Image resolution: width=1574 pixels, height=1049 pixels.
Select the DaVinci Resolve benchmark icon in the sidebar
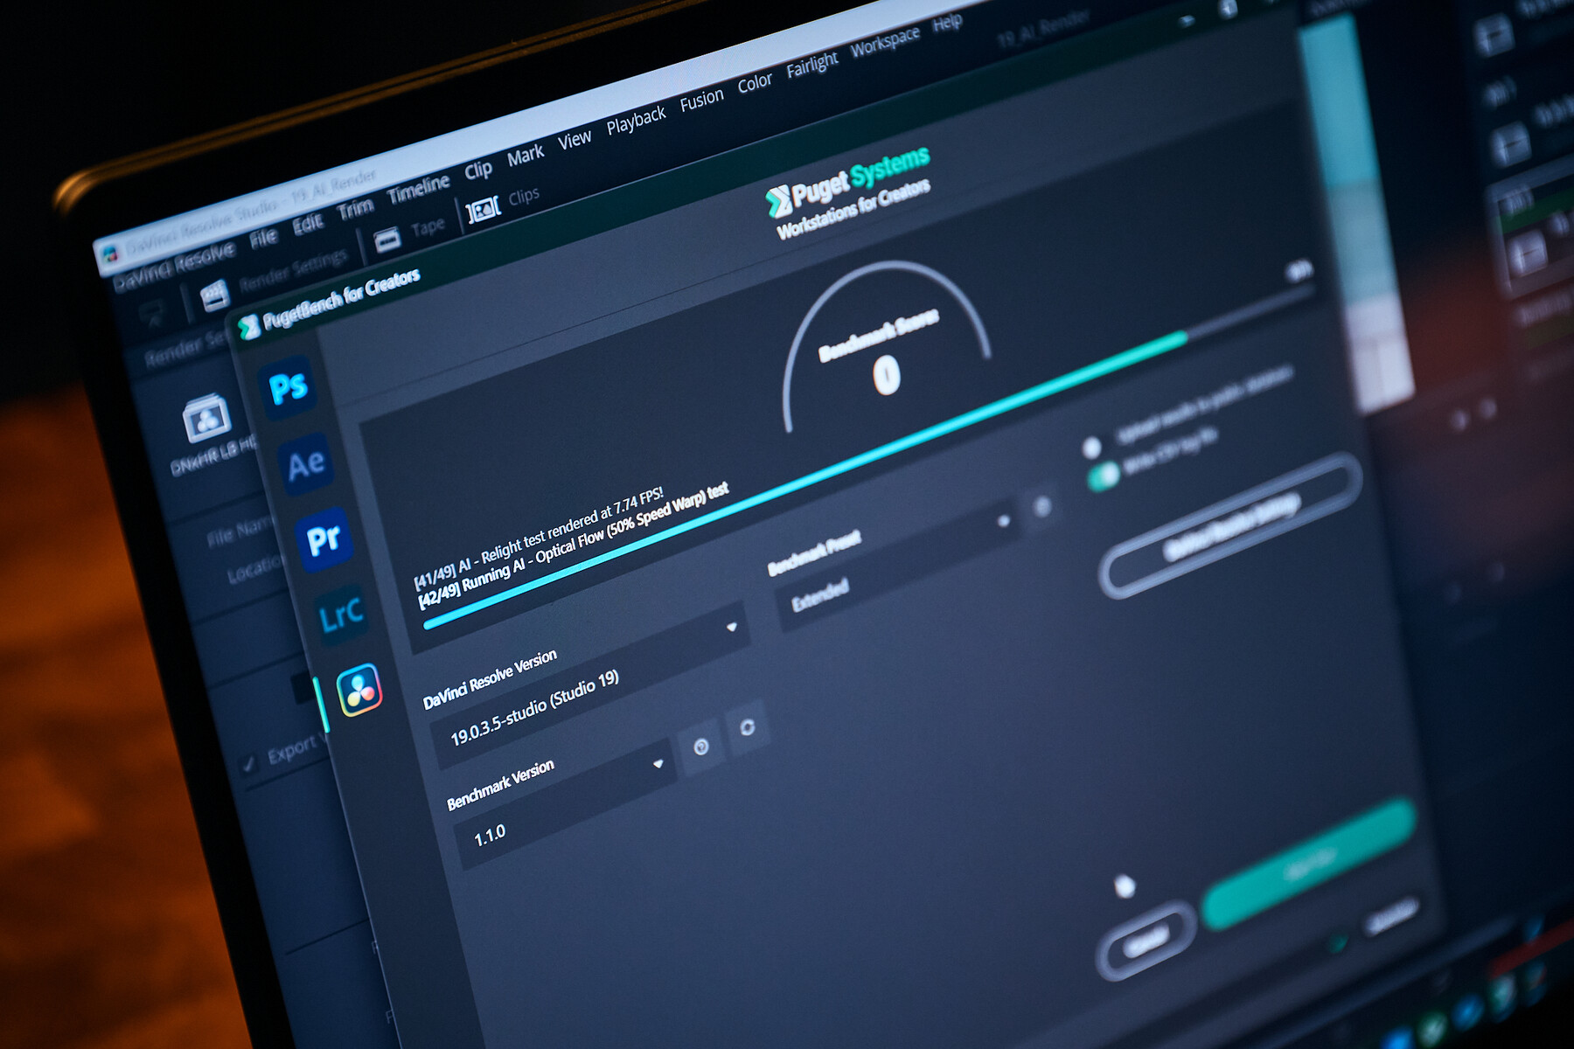[x=359, y=690]
